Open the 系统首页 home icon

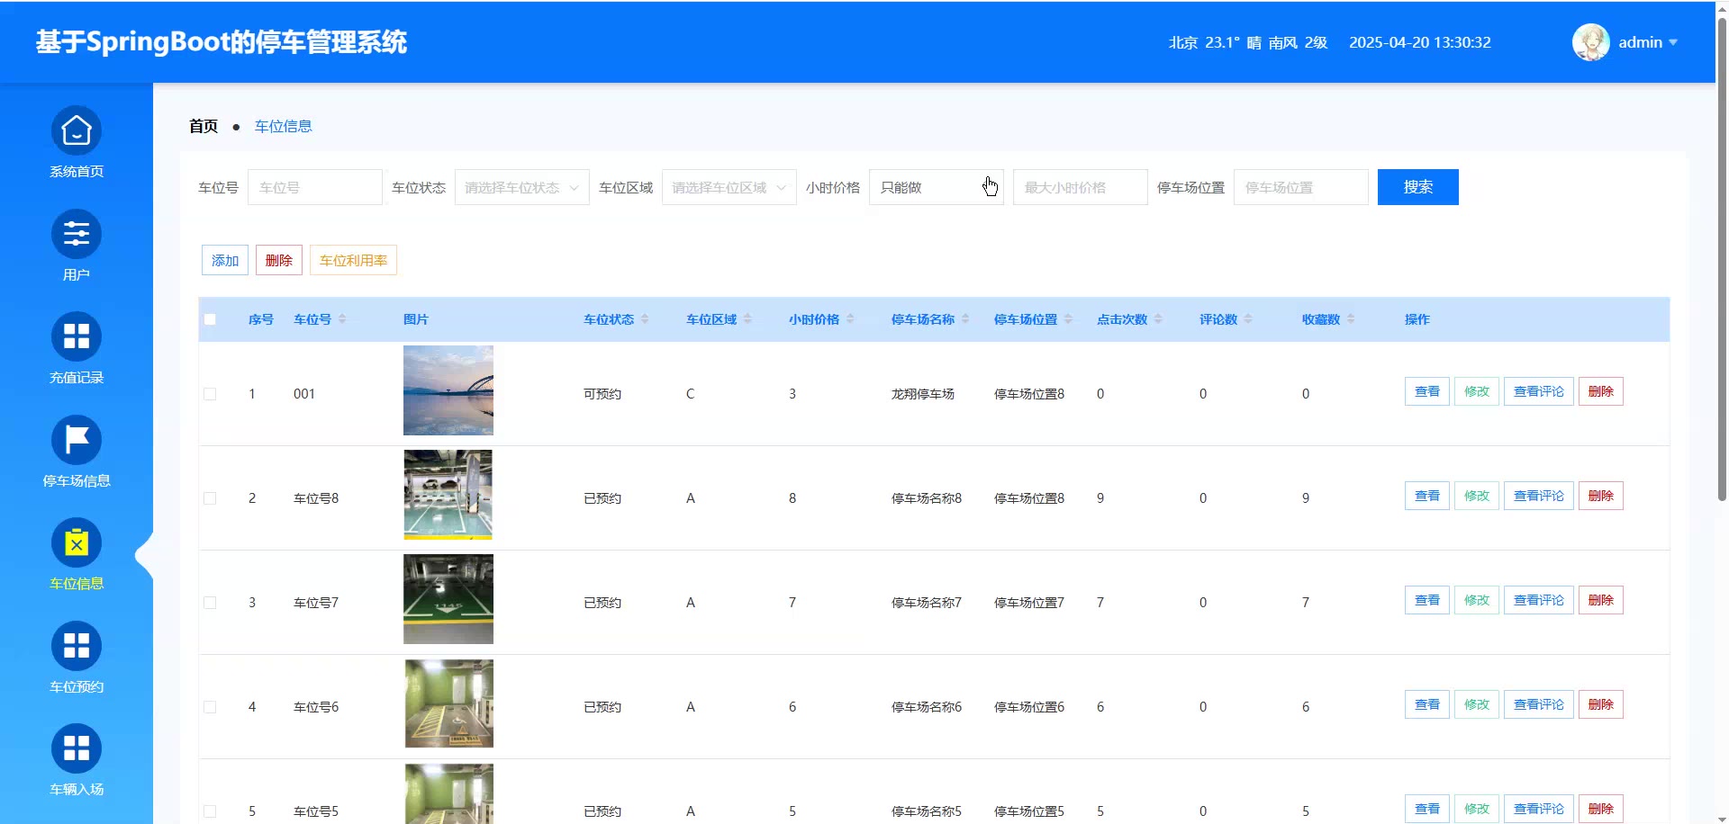click(x=77, y=132)
